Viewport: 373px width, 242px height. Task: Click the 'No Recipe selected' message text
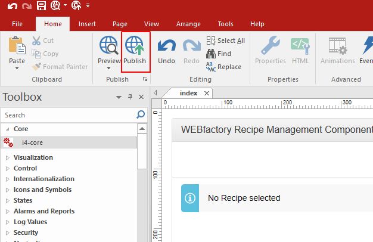click(x=244, y=198)
